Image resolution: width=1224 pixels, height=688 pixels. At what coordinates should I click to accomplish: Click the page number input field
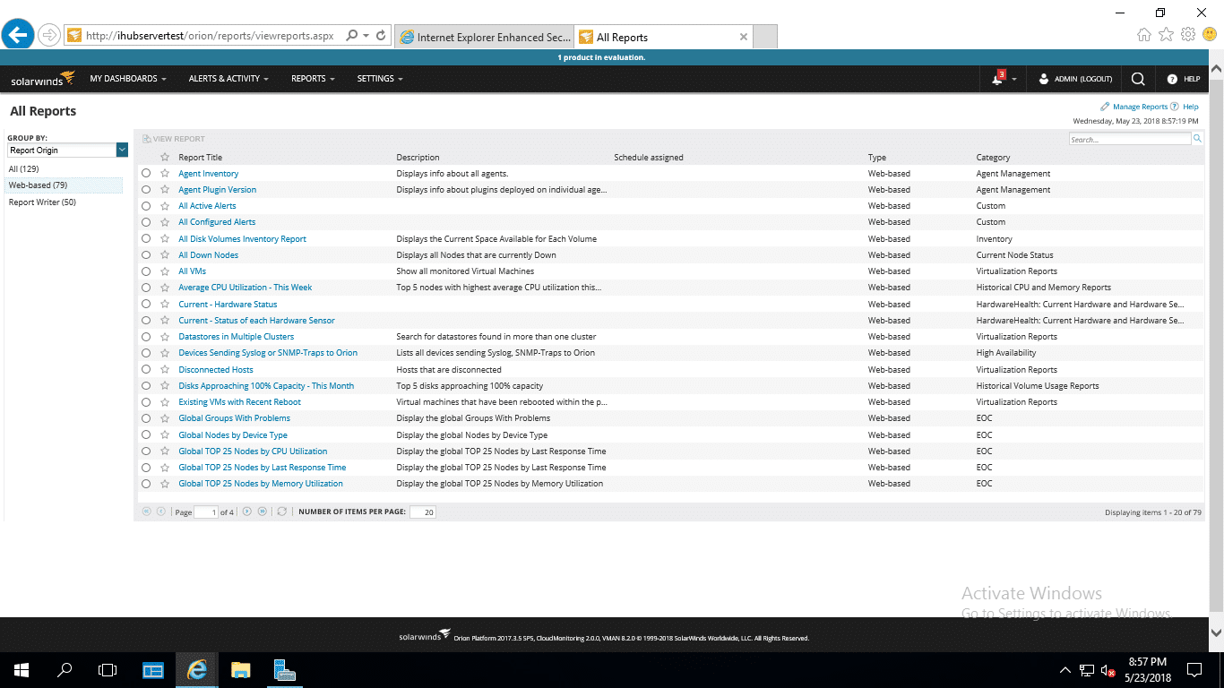click(x=206, y=512)
